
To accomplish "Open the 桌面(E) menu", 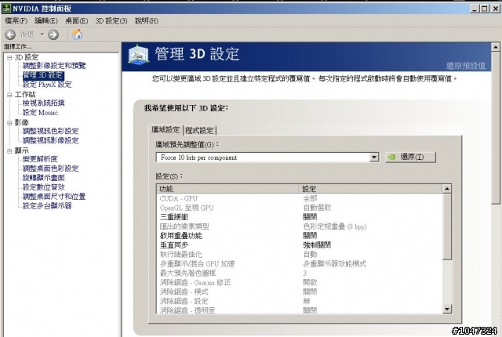I will pos(77,21).
